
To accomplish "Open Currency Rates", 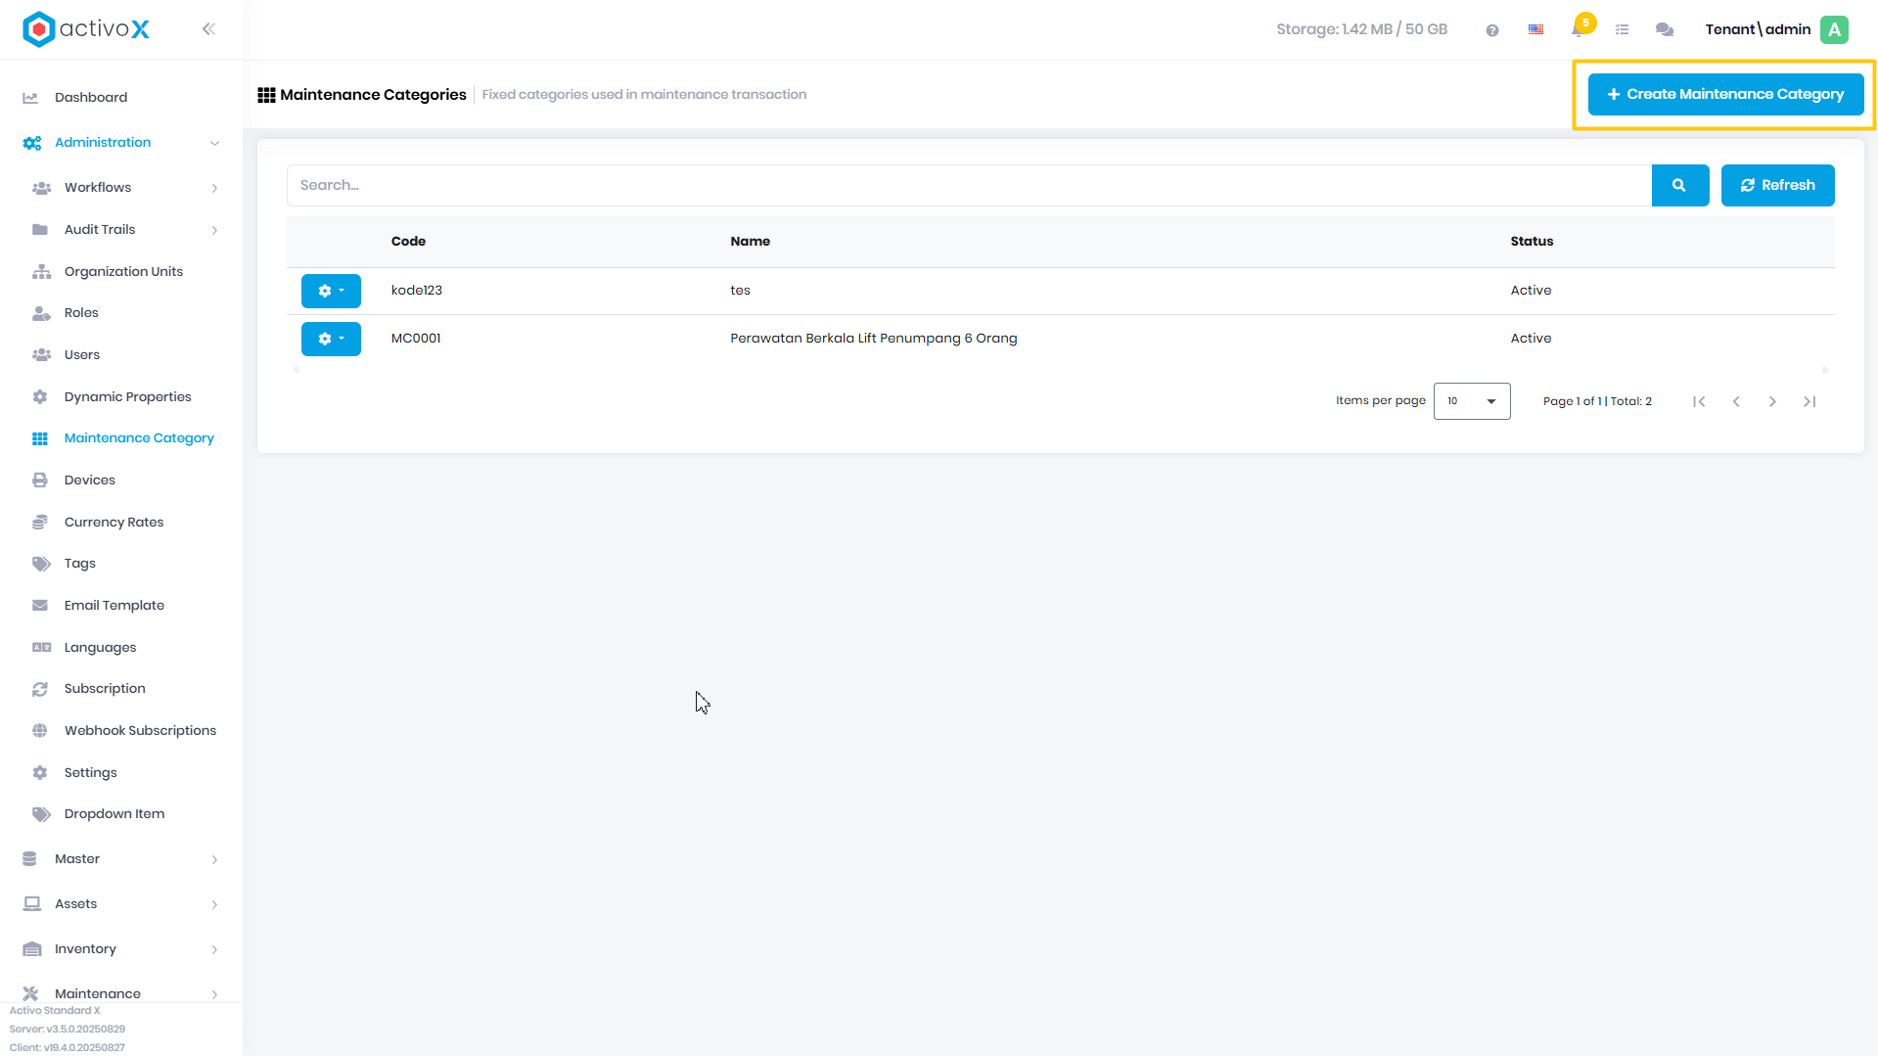I will [x=114, y=523].
